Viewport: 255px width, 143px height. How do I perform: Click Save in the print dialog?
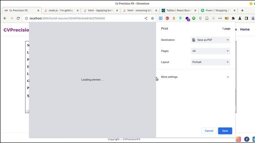pos(225,131)
